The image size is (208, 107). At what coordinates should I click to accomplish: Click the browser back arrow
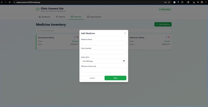[x=2, y=2]
